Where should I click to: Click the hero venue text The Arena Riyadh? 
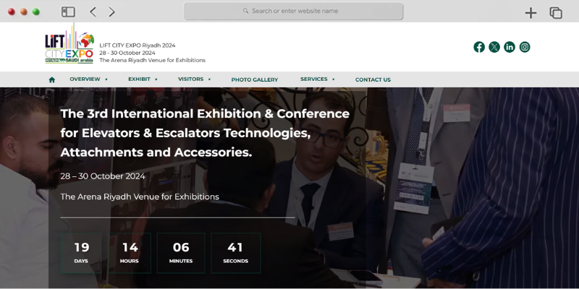(140, 197)
